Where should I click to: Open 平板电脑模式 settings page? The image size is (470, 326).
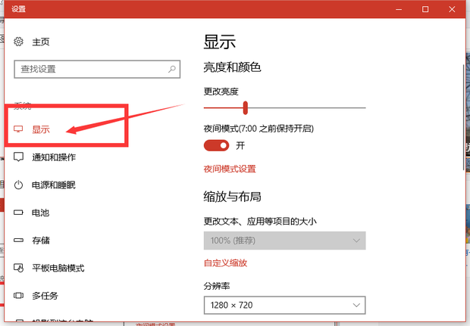(x=58, y=268)
